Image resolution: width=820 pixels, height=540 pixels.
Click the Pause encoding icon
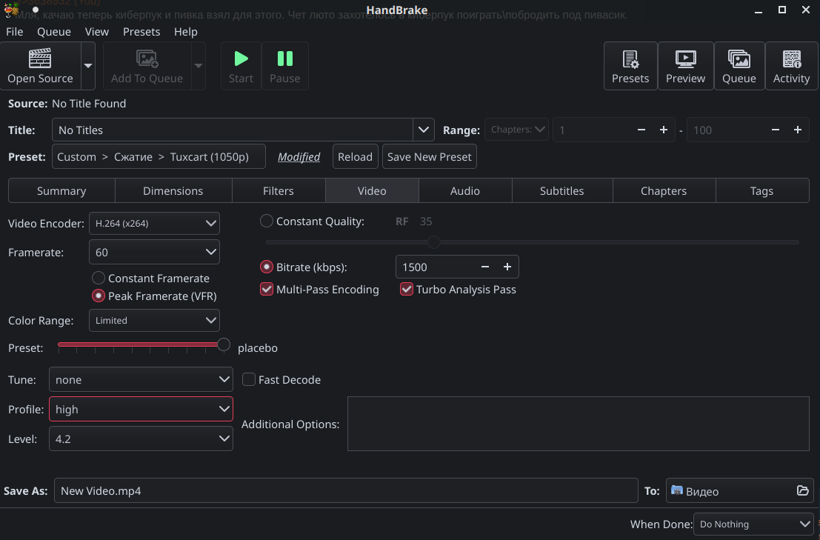coord(284,59)
